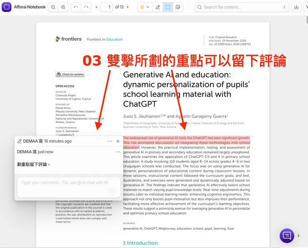Toggle the area selection tool
The width and height of the screenshot is (308, 248).
click(168, 7)
